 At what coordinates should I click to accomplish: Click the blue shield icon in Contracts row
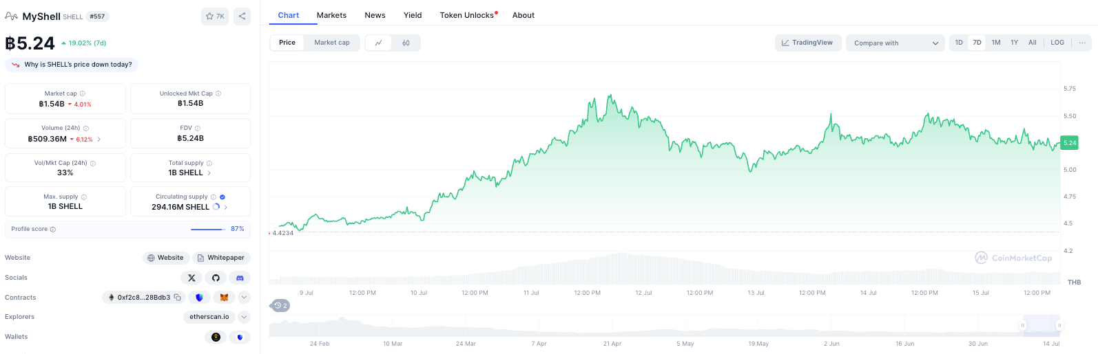point(199,298)
